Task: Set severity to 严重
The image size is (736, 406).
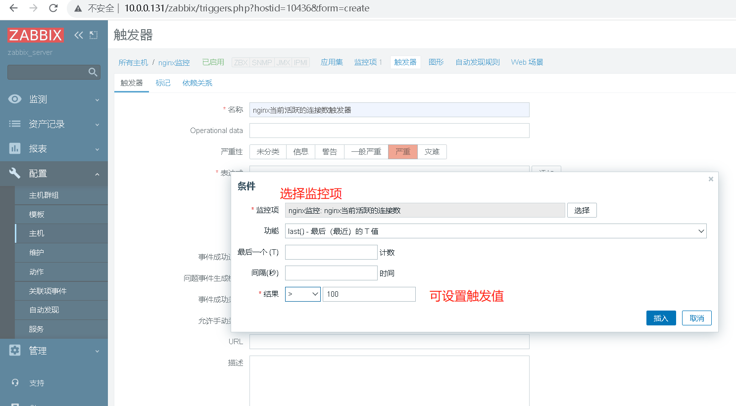Action: pyautogui.click(x=403, y=152)
